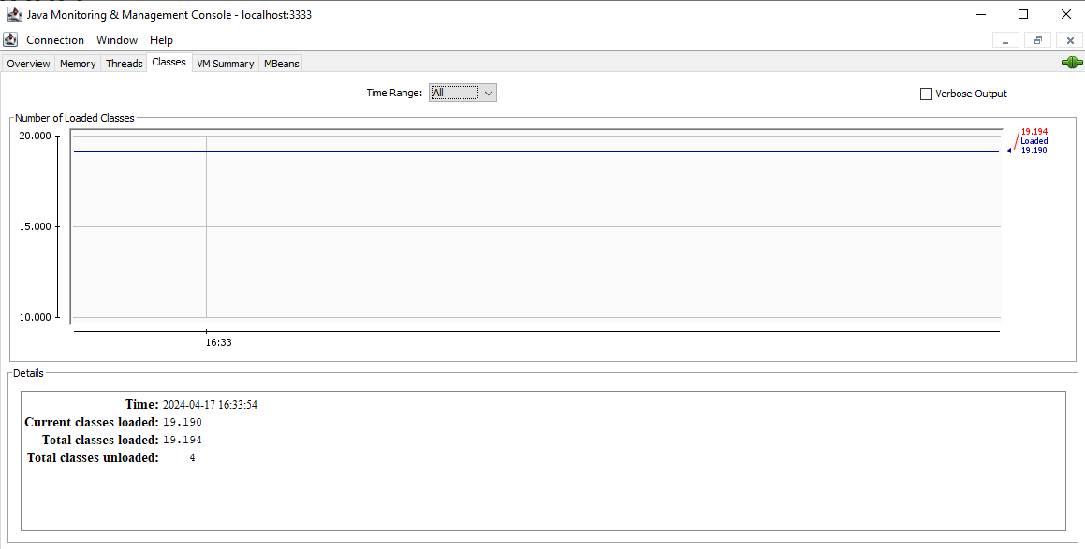This screenshot has height=549, width=1085.
Task: Minimize the main JConsole window
Action: 981,14
